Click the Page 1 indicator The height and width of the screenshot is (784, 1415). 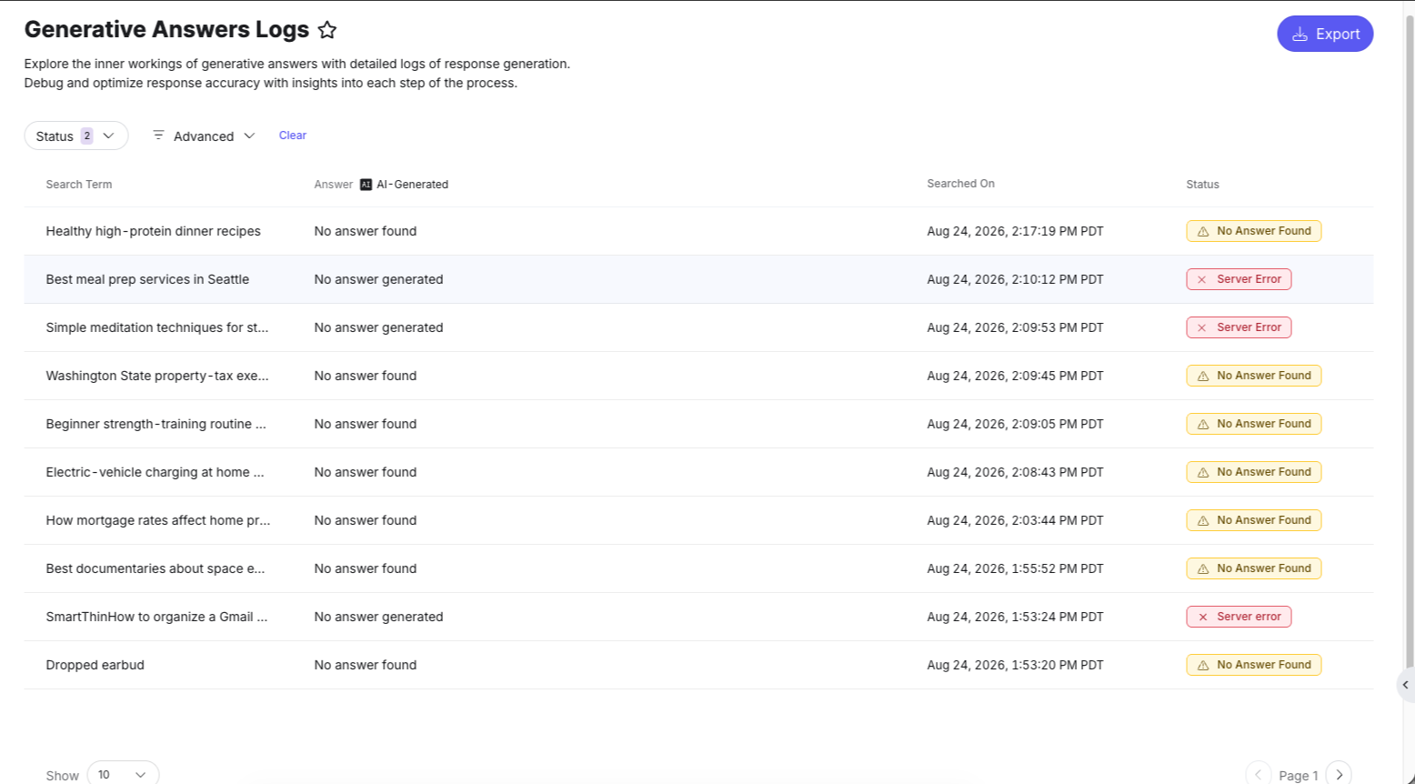coord(1299,776)
